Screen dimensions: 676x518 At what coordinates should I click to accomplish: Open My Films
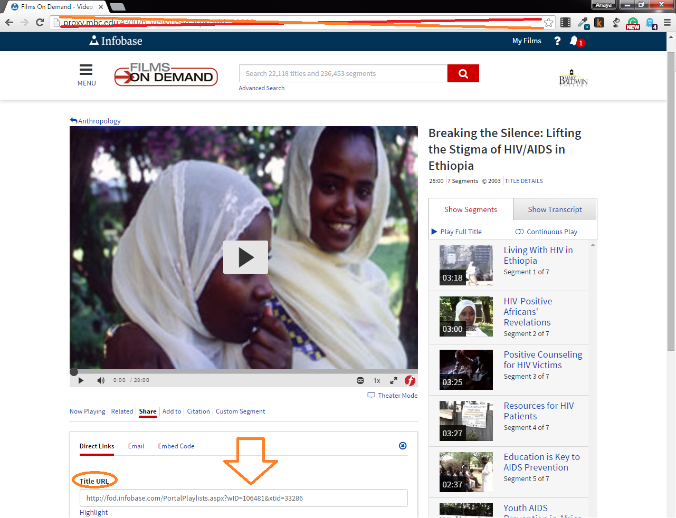(x=527, y=41)
